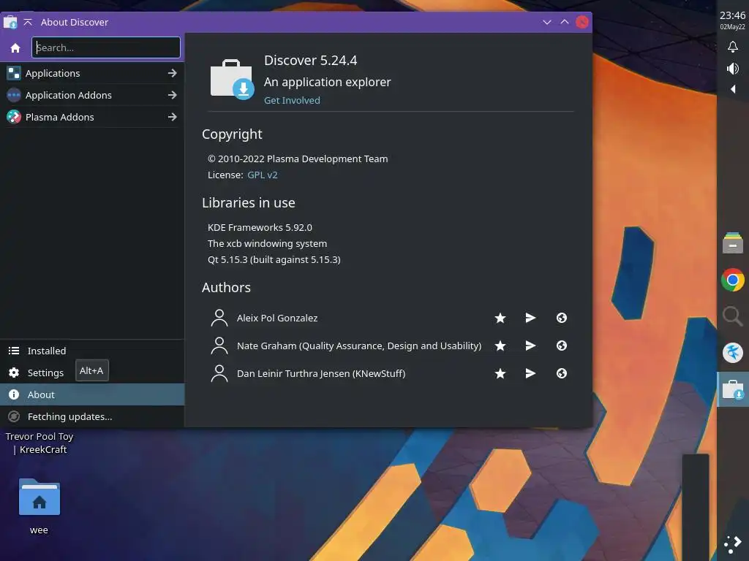Follow the Get Involved link
The image size is (749, 561).
coord(292,100)
